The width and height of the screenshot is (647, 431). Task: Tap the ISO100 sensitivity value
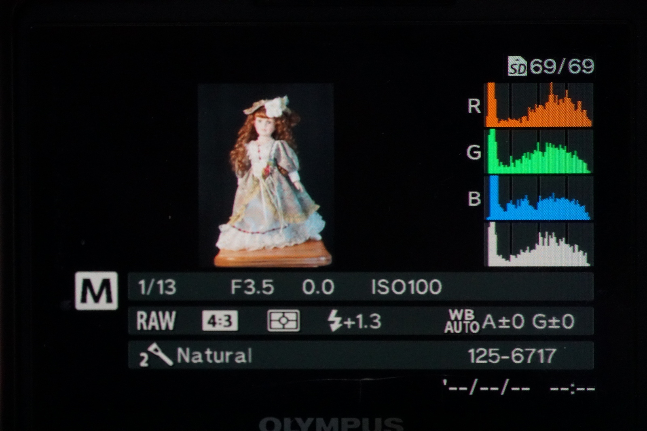[x=406, y=287]
